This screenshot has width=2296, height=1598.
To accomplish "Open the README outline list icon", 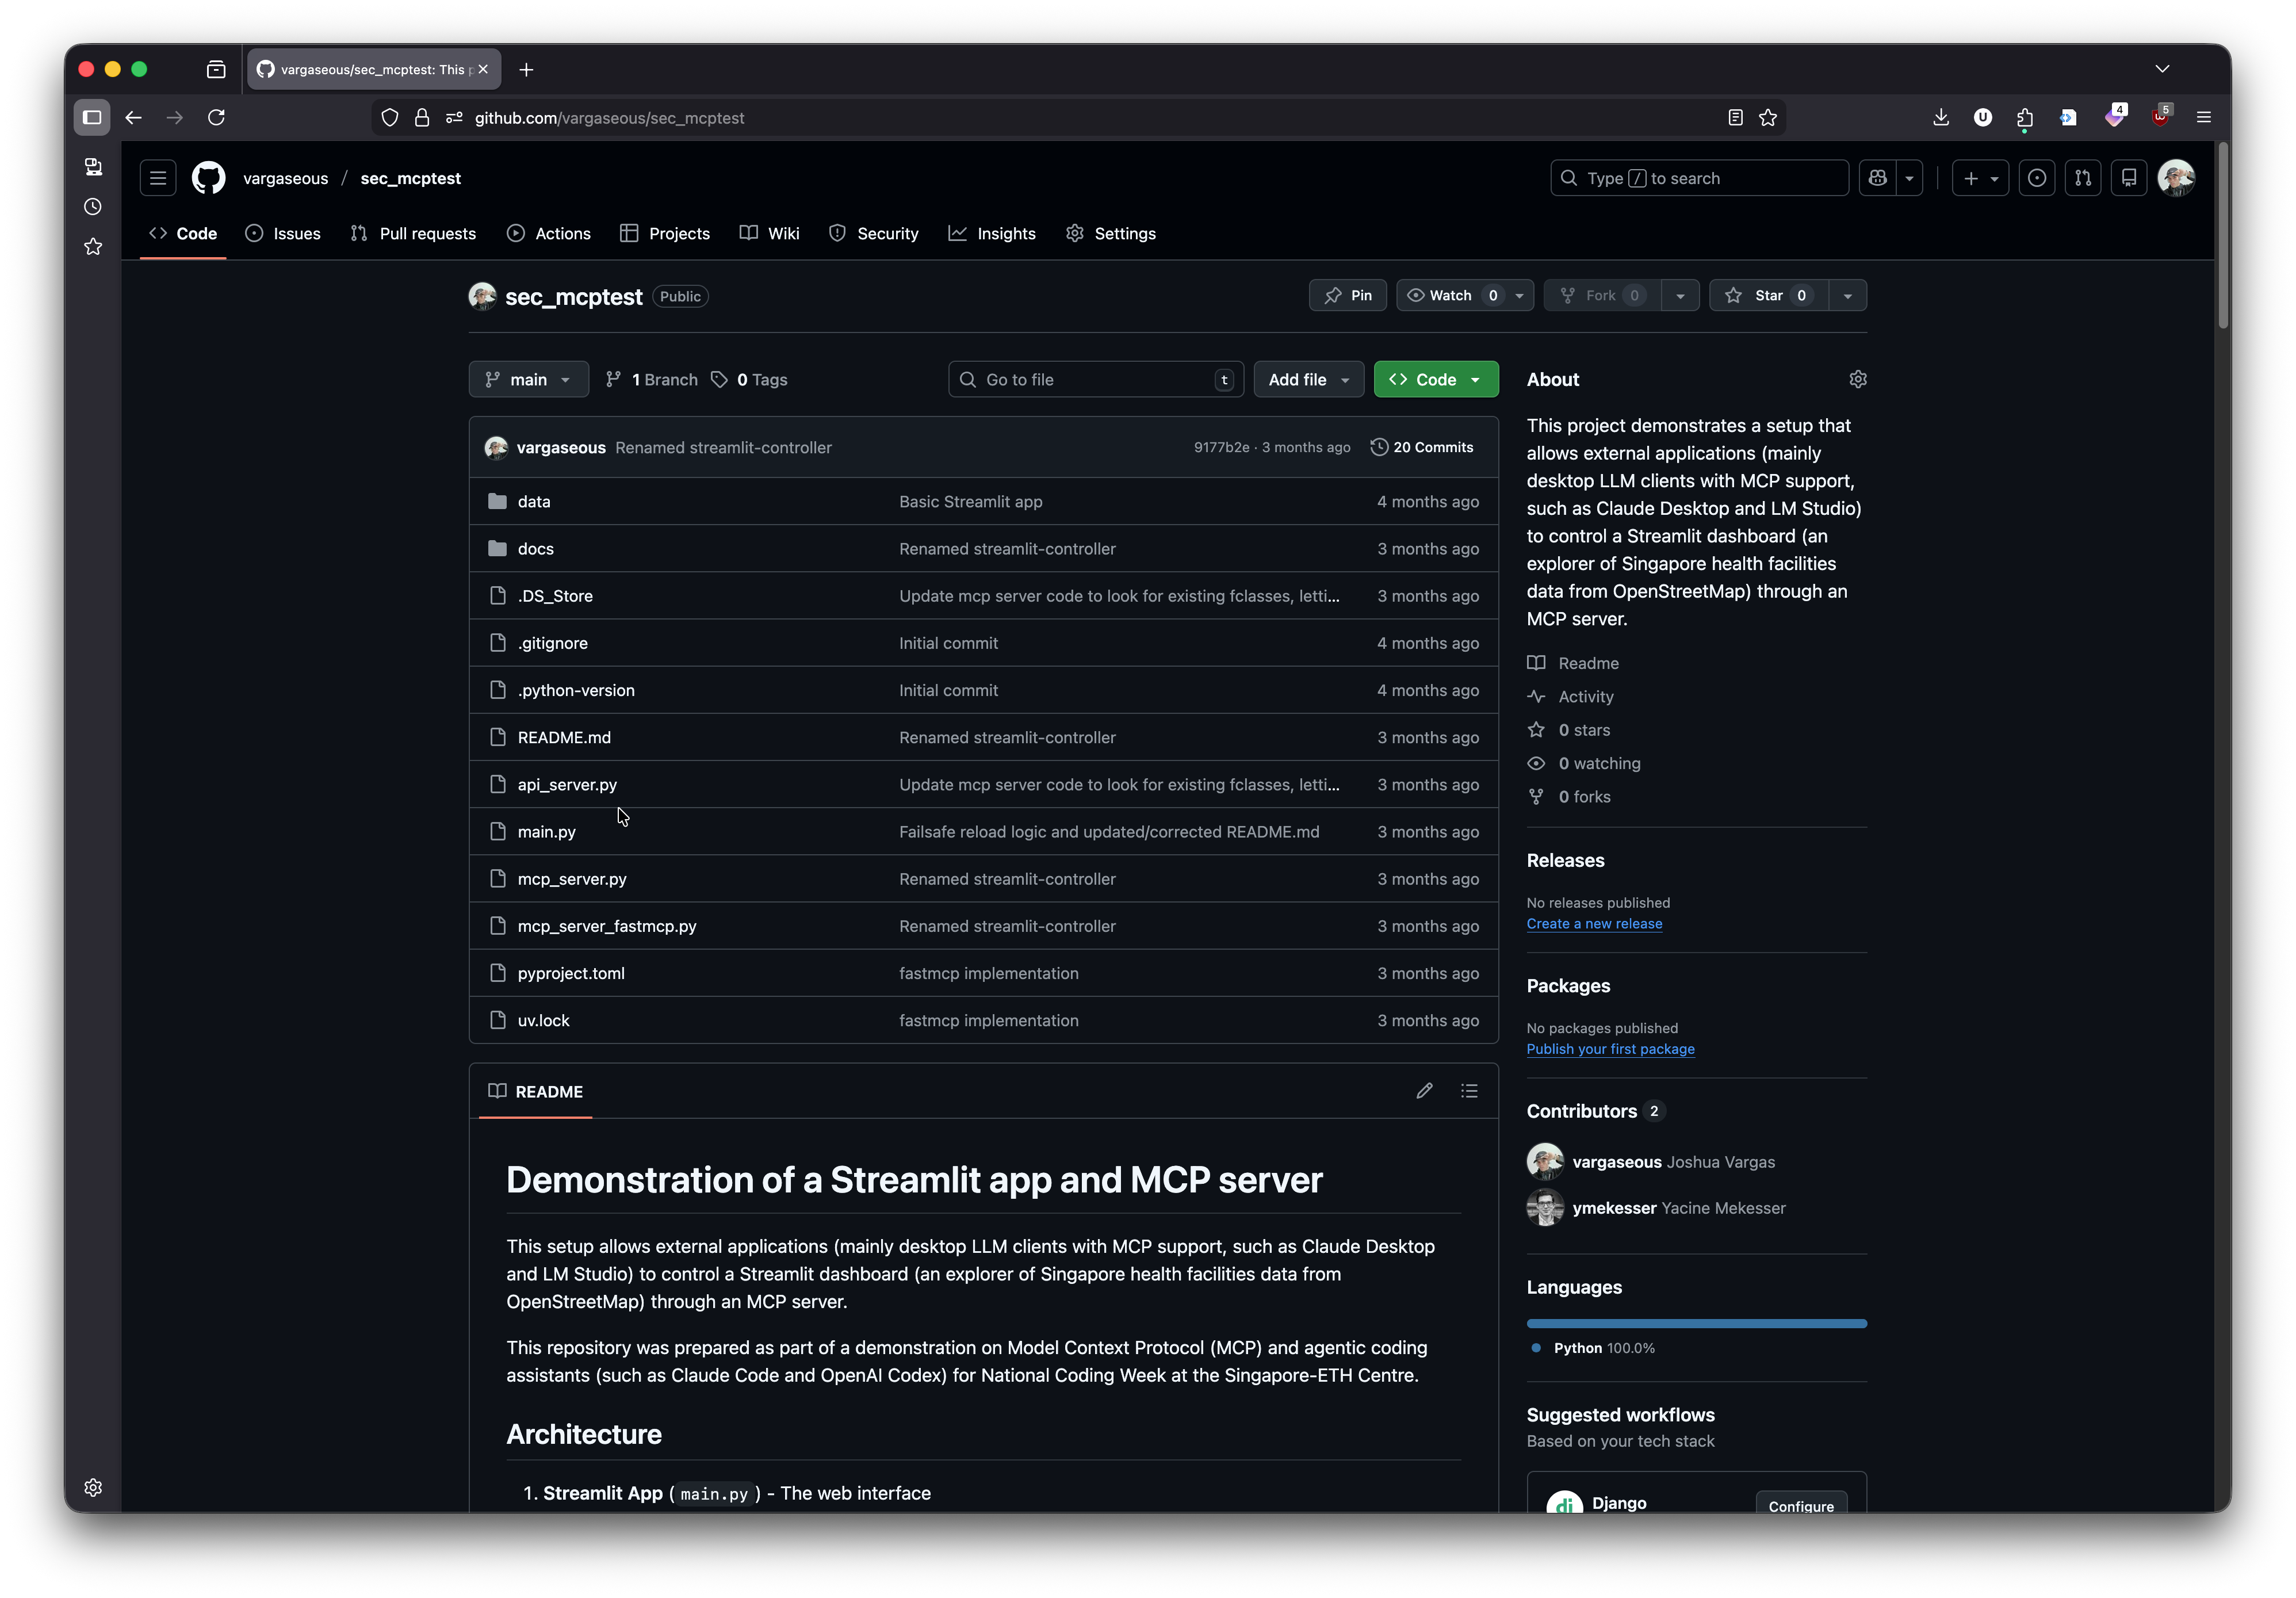I will pos(1469,1091).
